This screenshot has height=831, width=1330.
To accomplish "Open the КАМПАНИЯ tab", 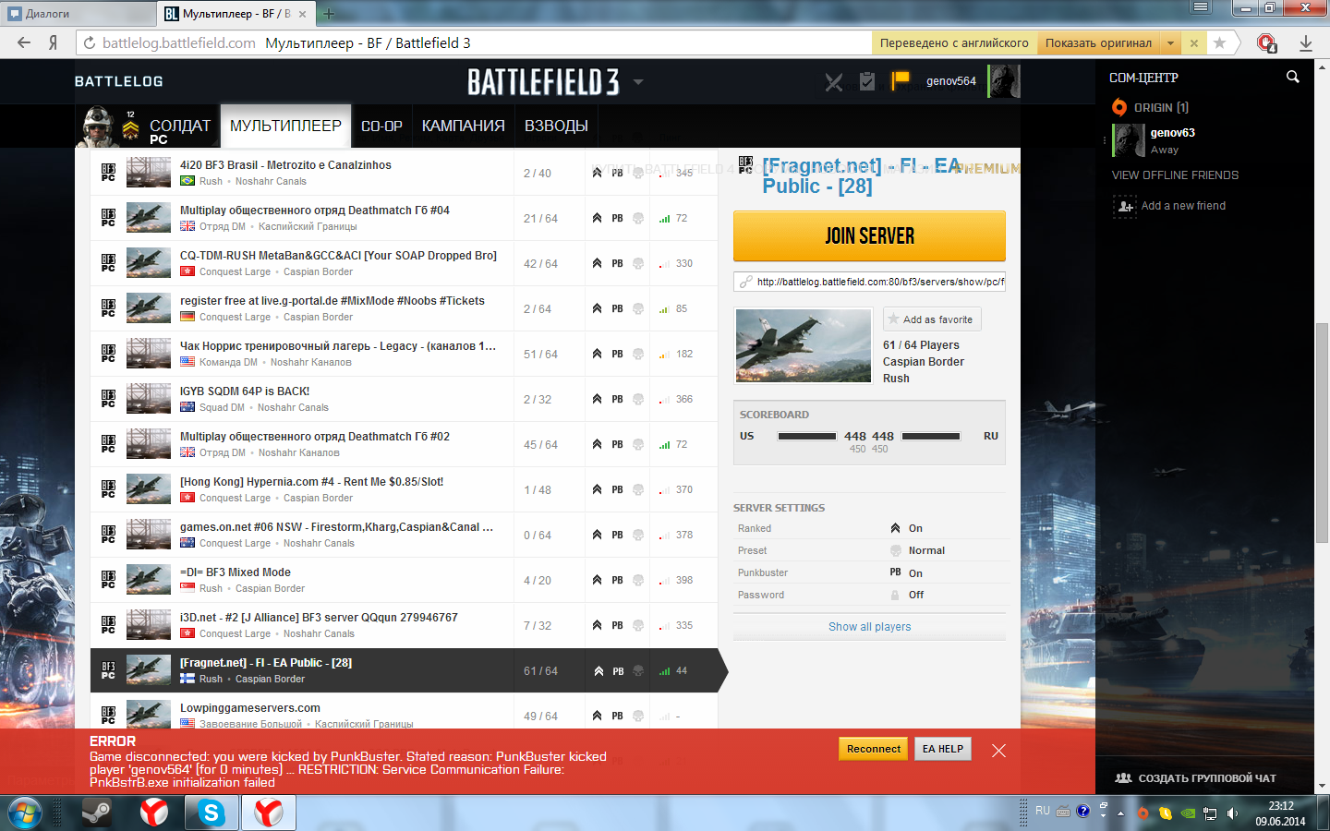I will click(464, 126).
